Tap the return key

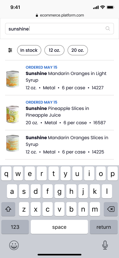tap(104, 227)
